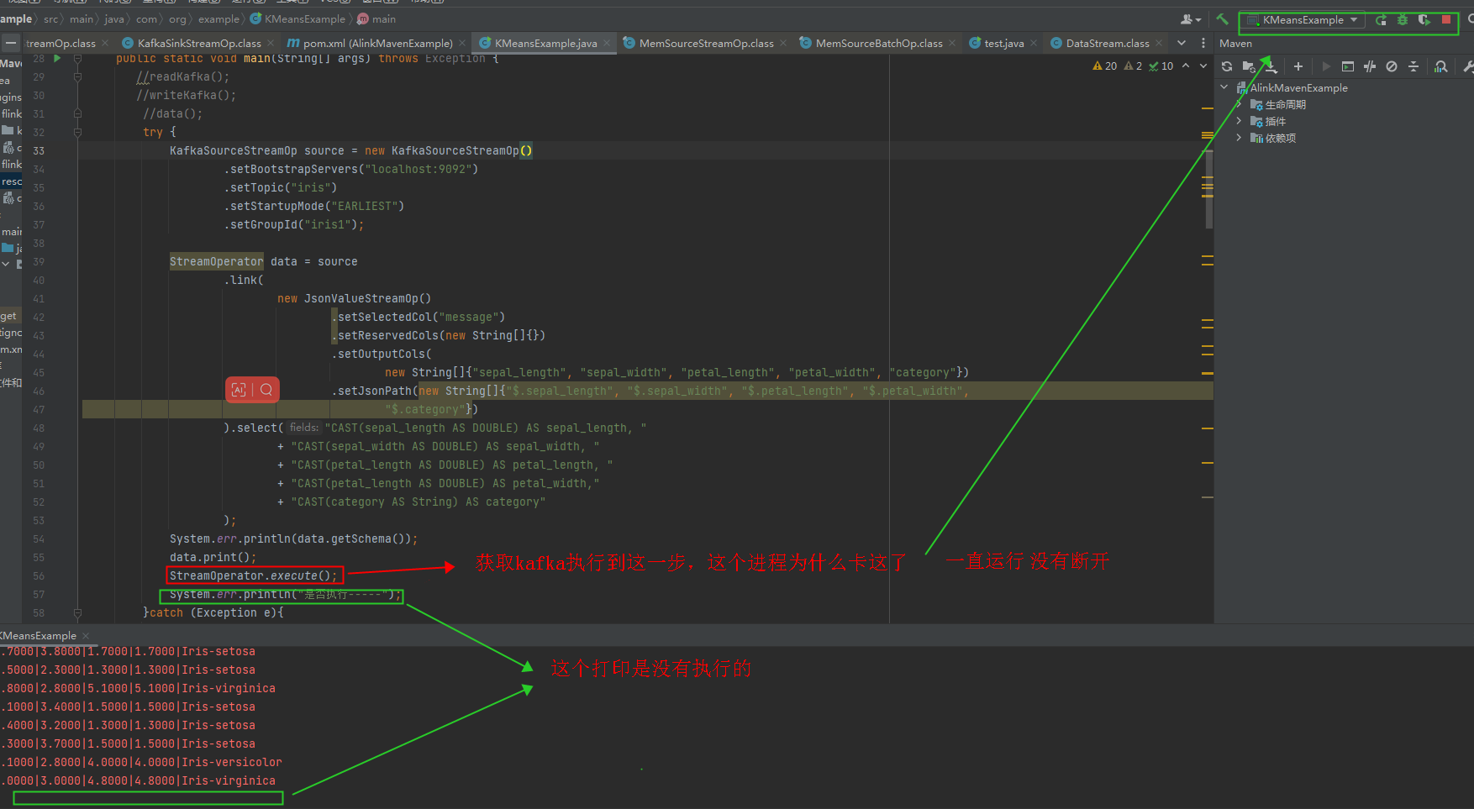Open Maven settings wrench icon
Screen dimensions: 1474x809
1467,66
